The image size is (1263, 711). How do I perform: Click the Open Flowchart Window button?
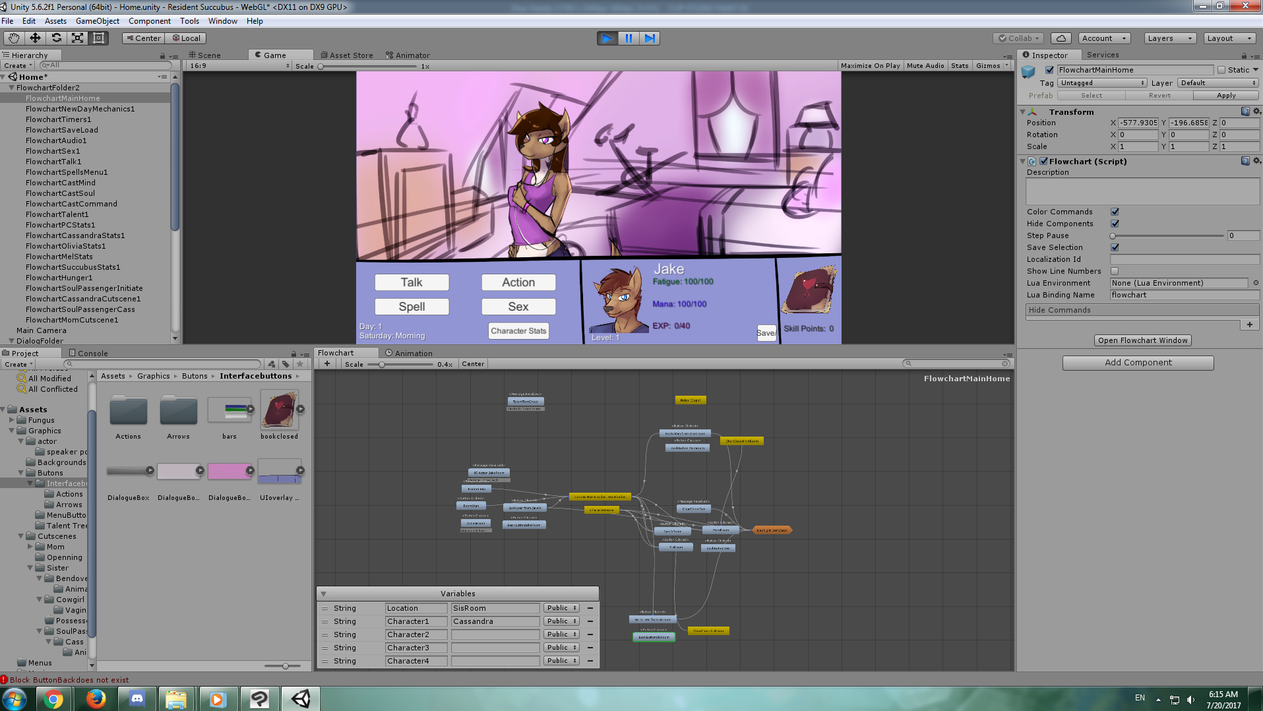point(1143,340)
